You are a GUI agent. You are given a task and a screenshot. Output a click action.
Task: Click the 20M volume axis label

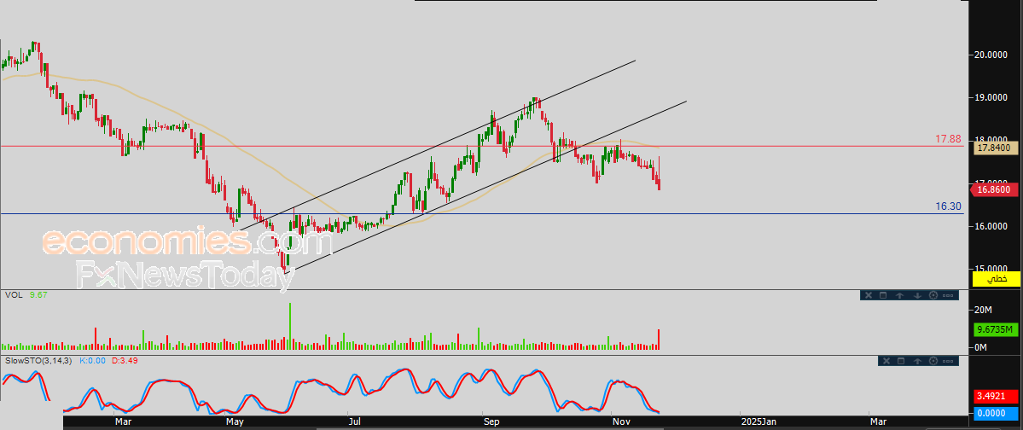pos(983,309)
